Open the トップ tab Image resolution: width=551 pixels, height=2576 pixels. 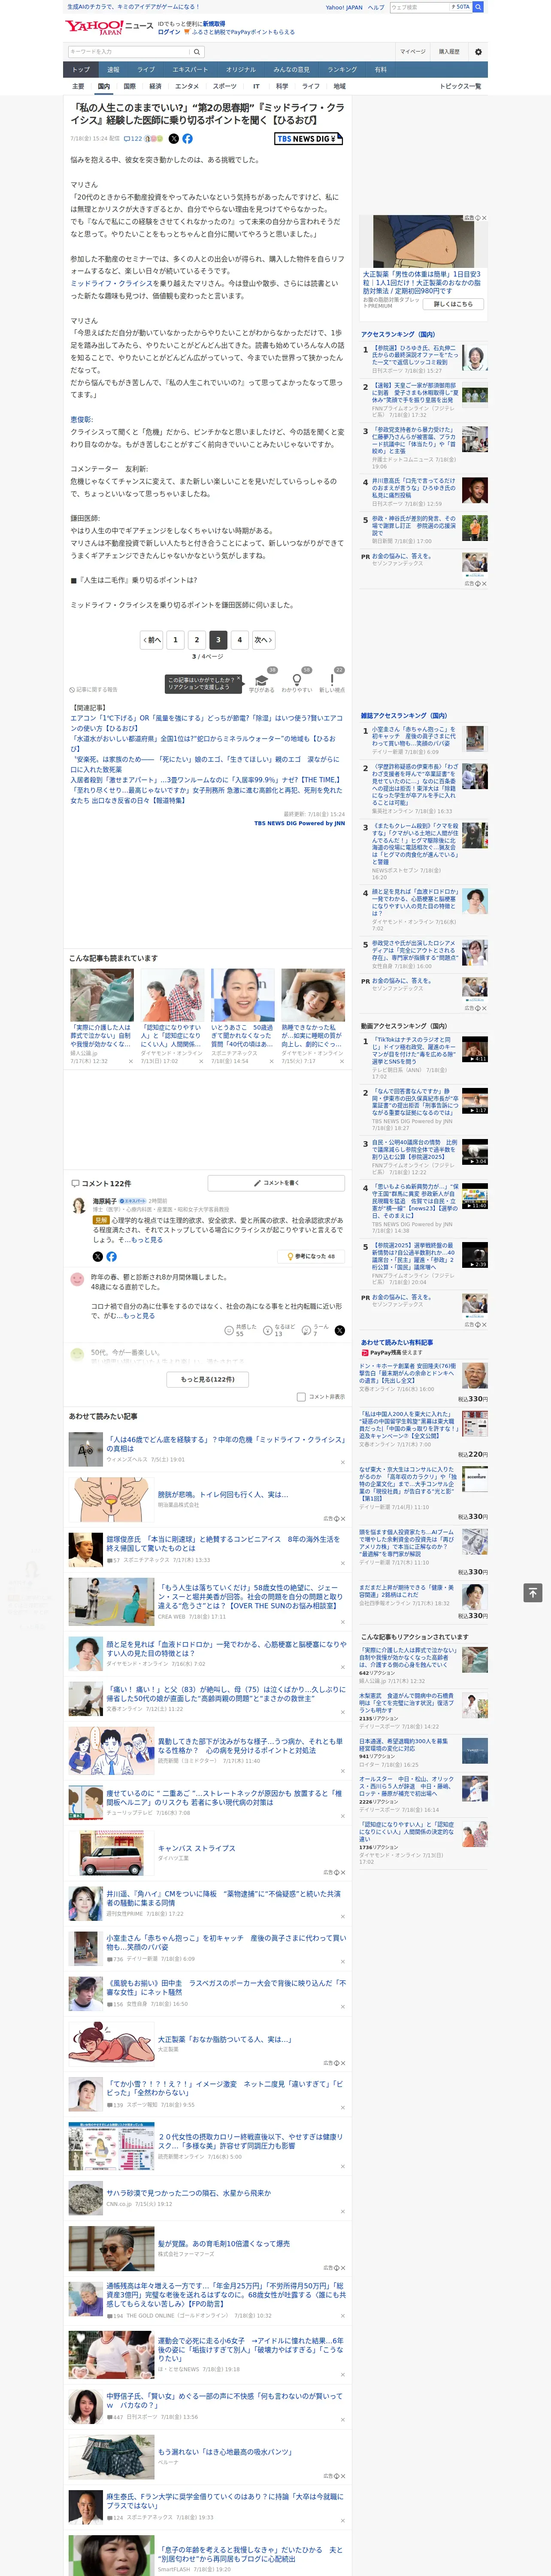(81, 70)
